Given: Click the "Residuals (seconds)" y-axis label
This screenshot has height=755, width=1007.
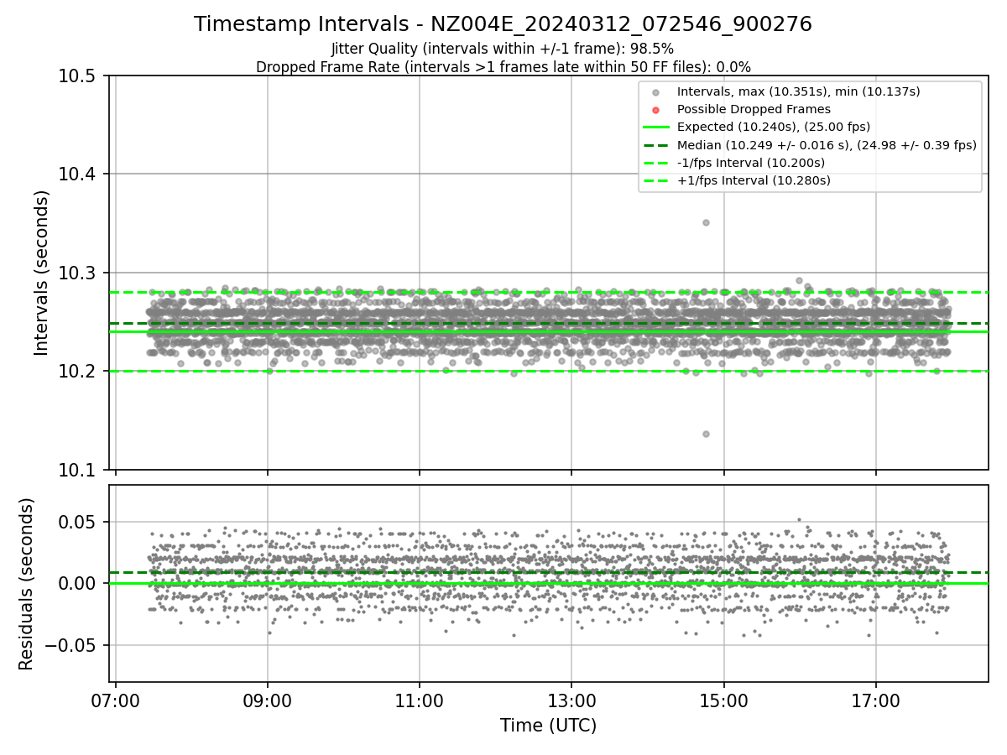Looking at the screenshot, I should [x=27, y=584].
